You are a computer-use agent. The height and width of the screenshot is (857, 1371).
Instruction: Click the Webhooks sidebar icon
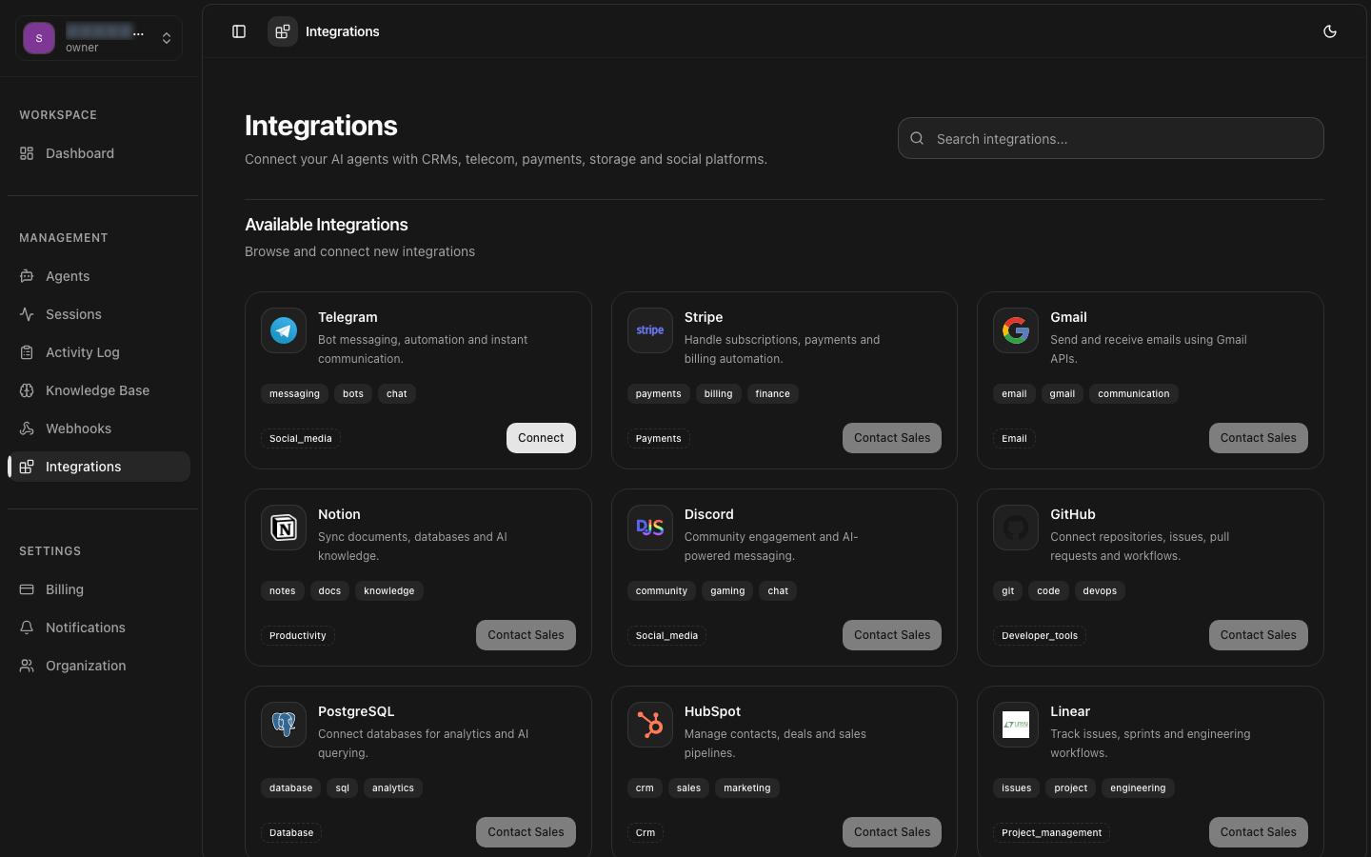(27, 428)
